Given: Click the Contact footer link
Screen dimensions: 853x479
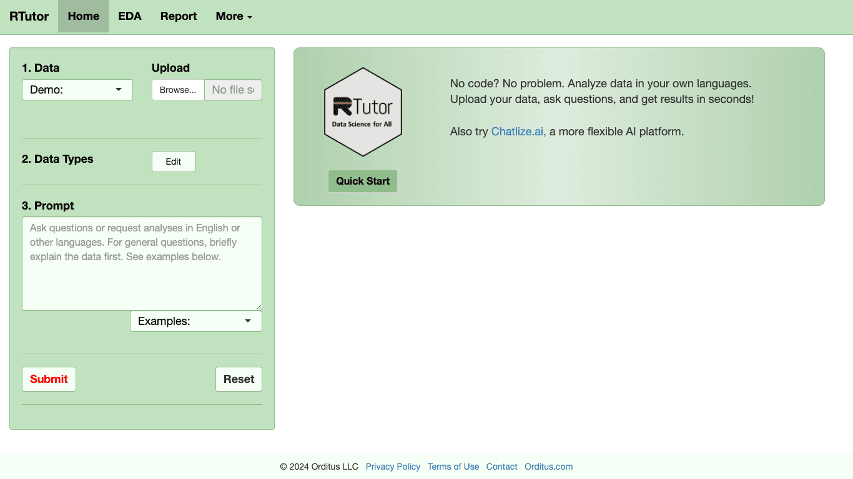Looking at the screenshot, I should pyautogui.click(x=502, y=467).
